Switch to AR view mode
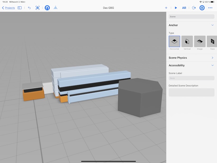 click(x=184, y=8)
